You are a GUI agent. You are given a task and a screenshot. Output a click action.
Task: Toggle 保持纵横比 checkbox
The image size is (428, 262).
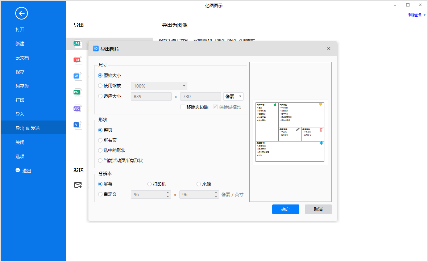[215, 107]
